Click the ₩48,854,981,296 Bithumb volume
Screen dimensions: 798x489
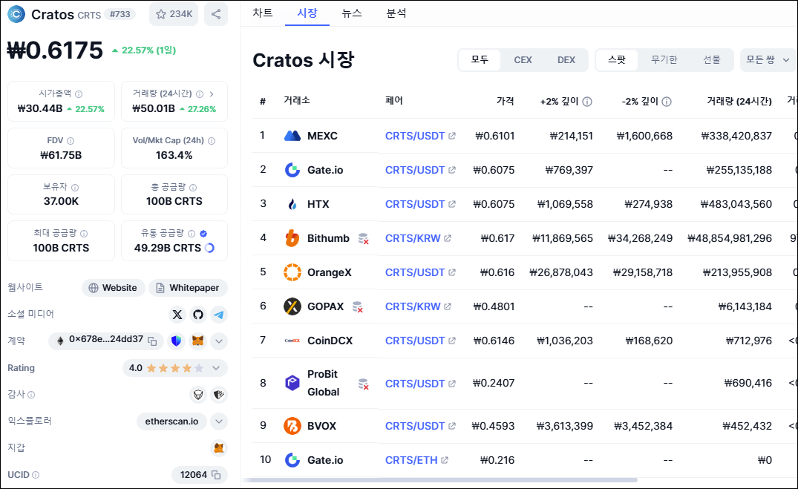point(730,238)
